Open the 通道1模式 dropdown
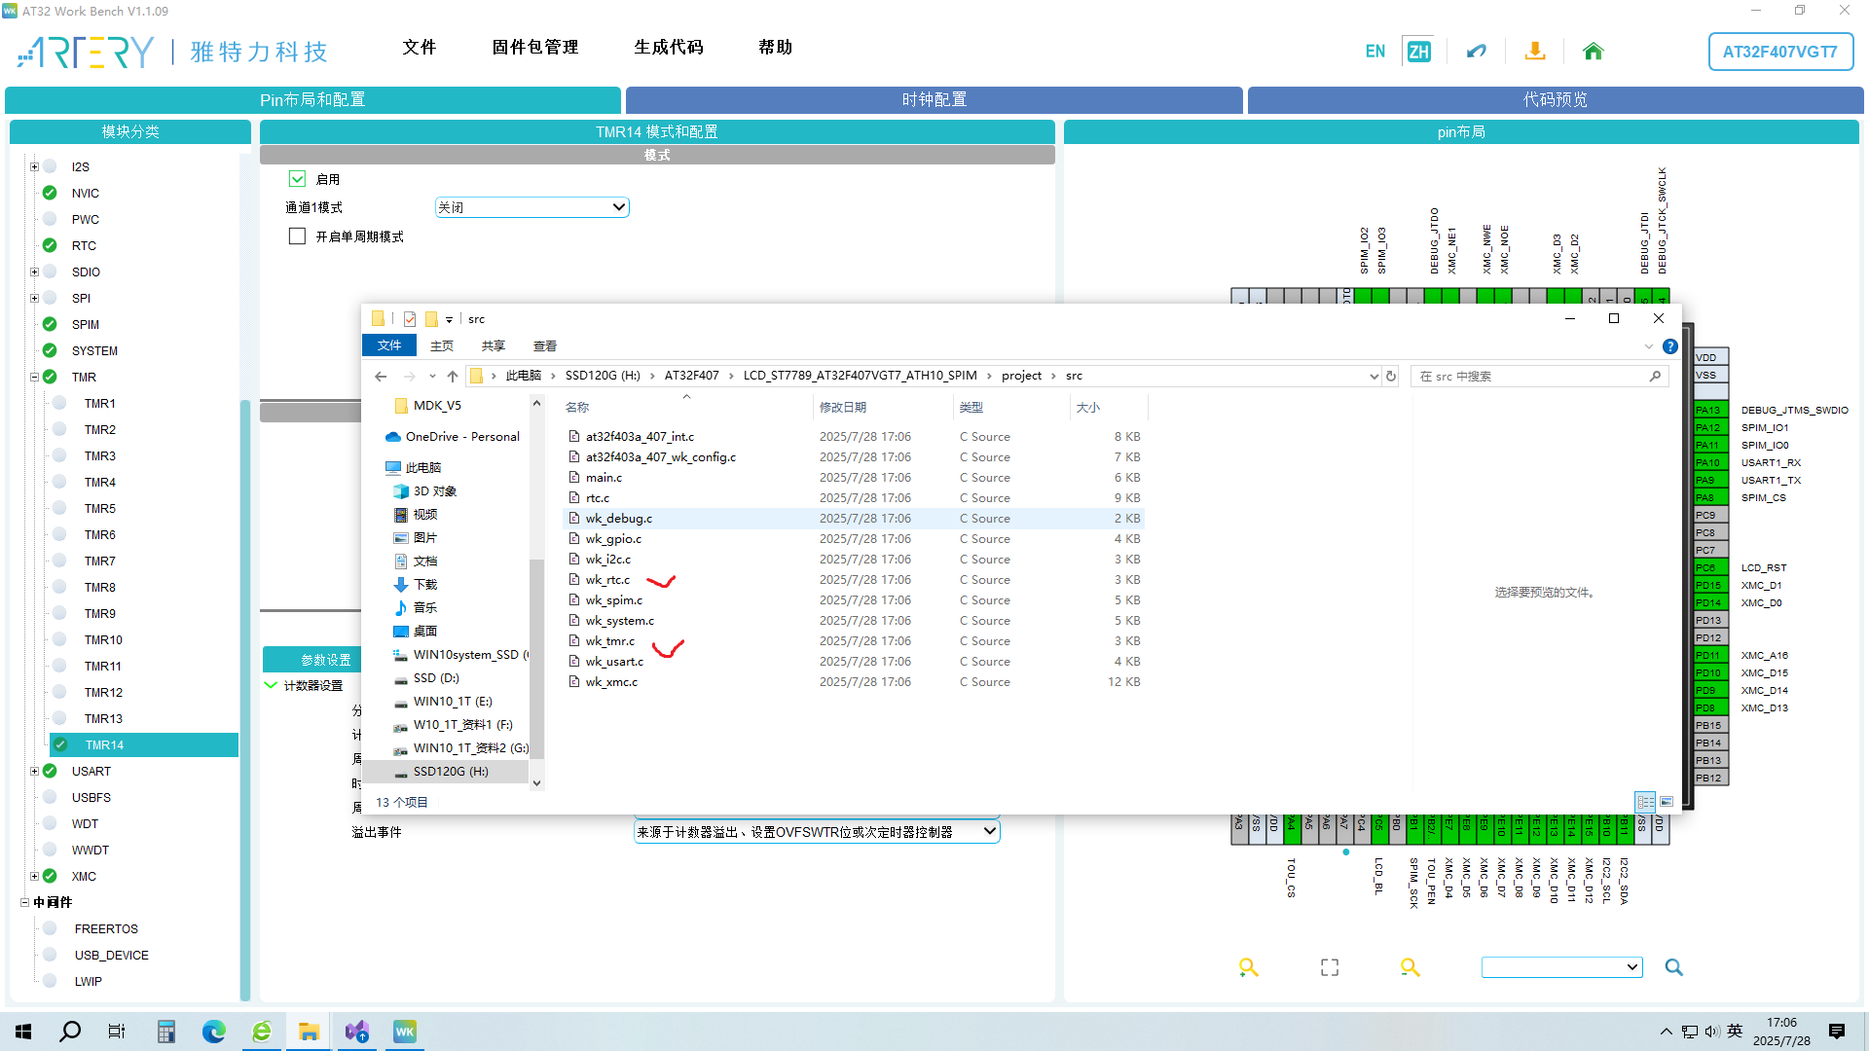 (531, 207)
